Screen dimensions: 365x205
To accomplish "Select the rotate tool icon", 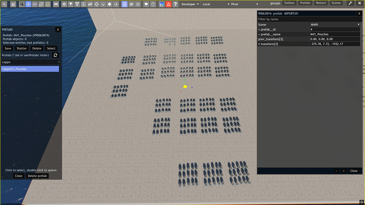I will coord(35,4).
